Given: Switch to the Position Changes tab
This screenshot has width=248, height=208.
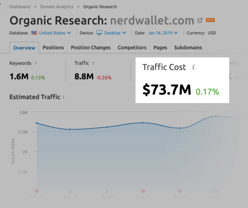Looking at the screenshot, I should (x=91, y=47).
